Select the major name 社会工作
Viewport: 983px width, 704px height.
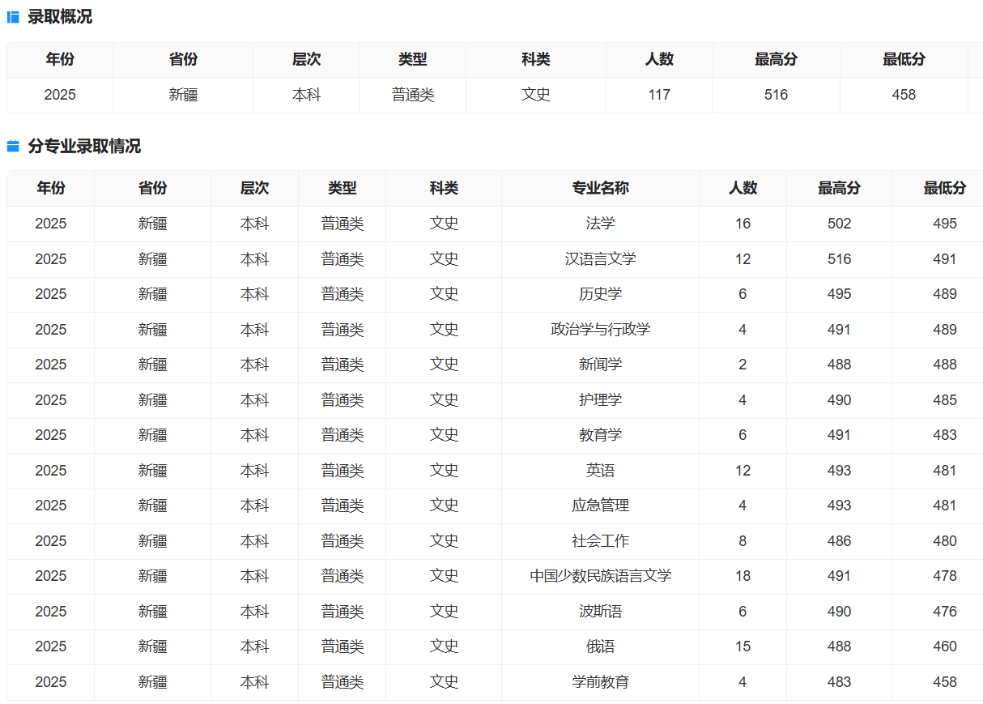click(x=600, y=541)
